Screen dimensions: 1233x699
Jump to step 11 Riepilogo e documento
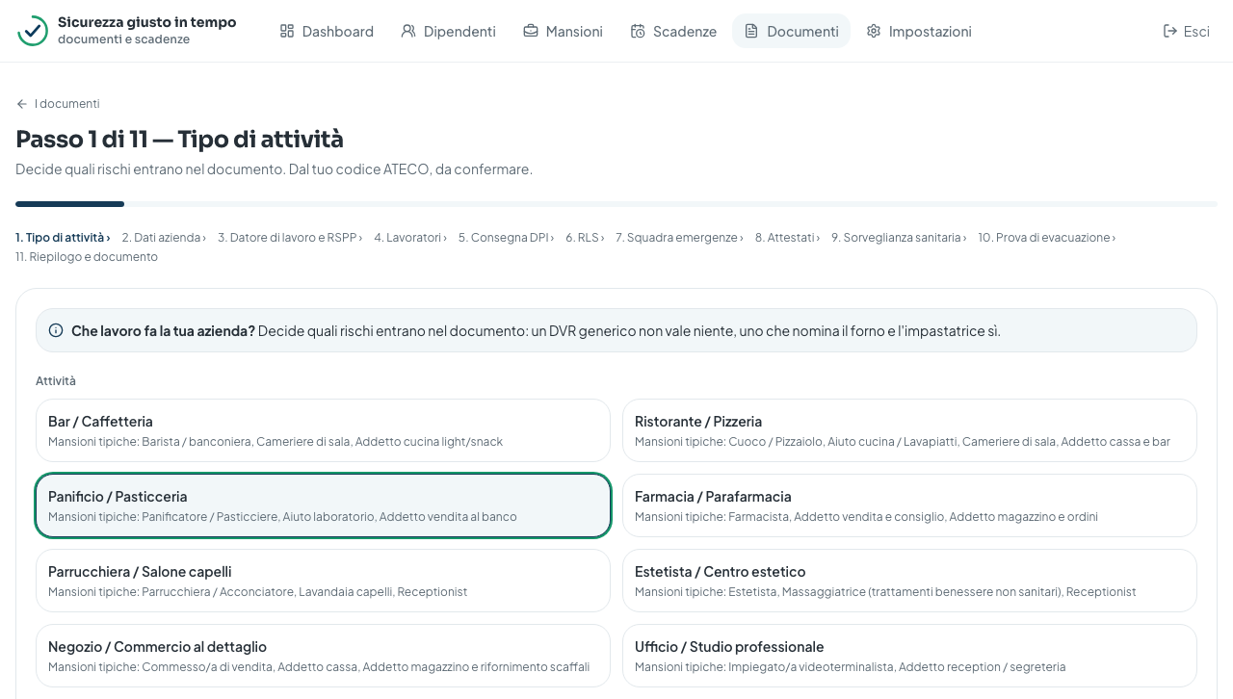pos(87,257)
